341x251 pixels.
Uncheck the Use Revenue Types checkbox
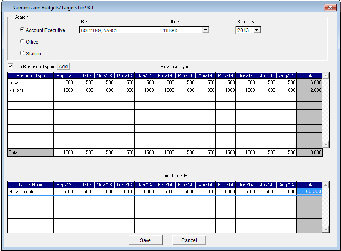click(10, 66)
